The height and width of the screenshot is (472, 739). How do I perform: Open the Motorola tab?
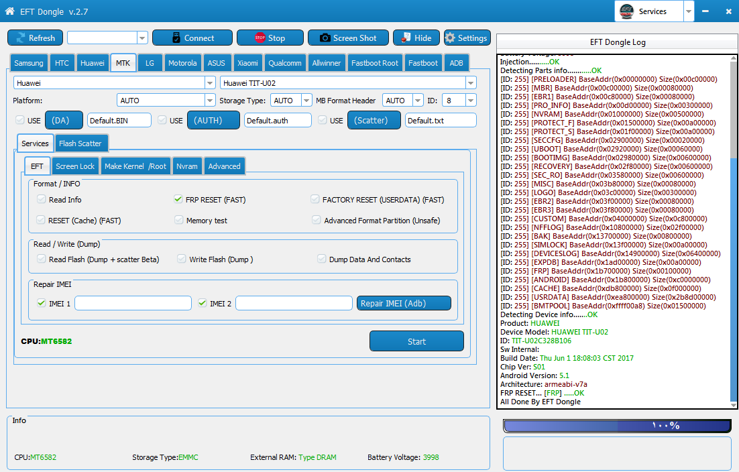pos(182,62)
